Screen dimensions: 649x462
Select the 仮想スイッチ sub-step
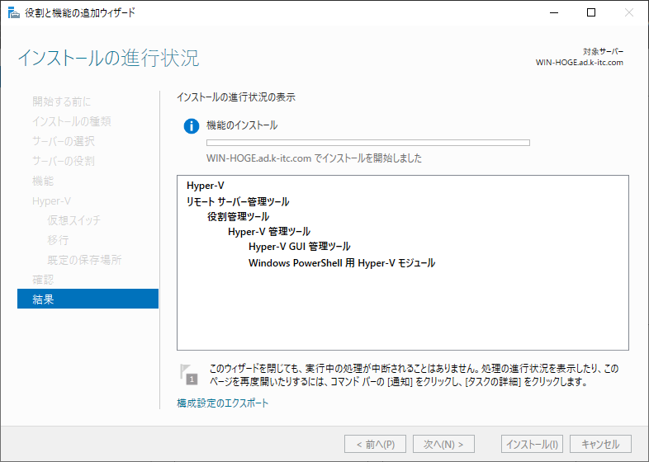[x=73, y=220]
